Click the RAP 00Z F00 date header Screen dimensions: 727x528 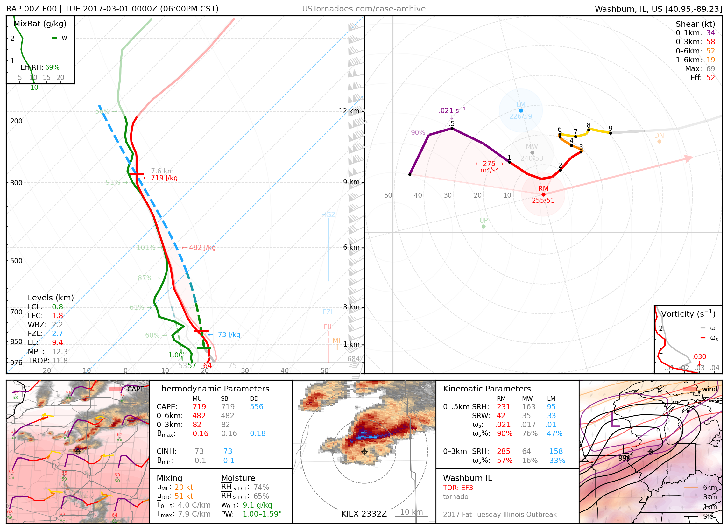coord(112,9)
